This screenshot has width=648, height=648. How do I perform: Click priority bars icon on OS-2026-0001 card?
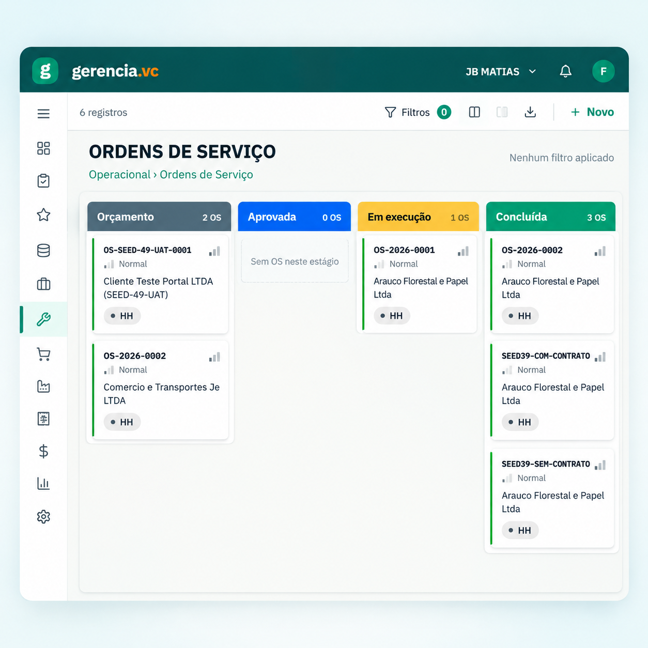(x=463, y=251)
